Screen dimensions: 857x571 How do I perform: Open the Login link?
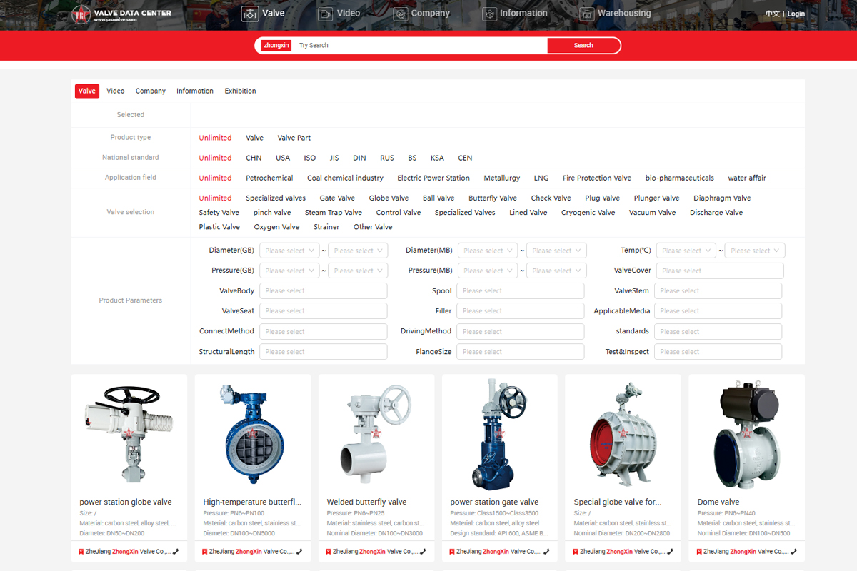[796, 14]
